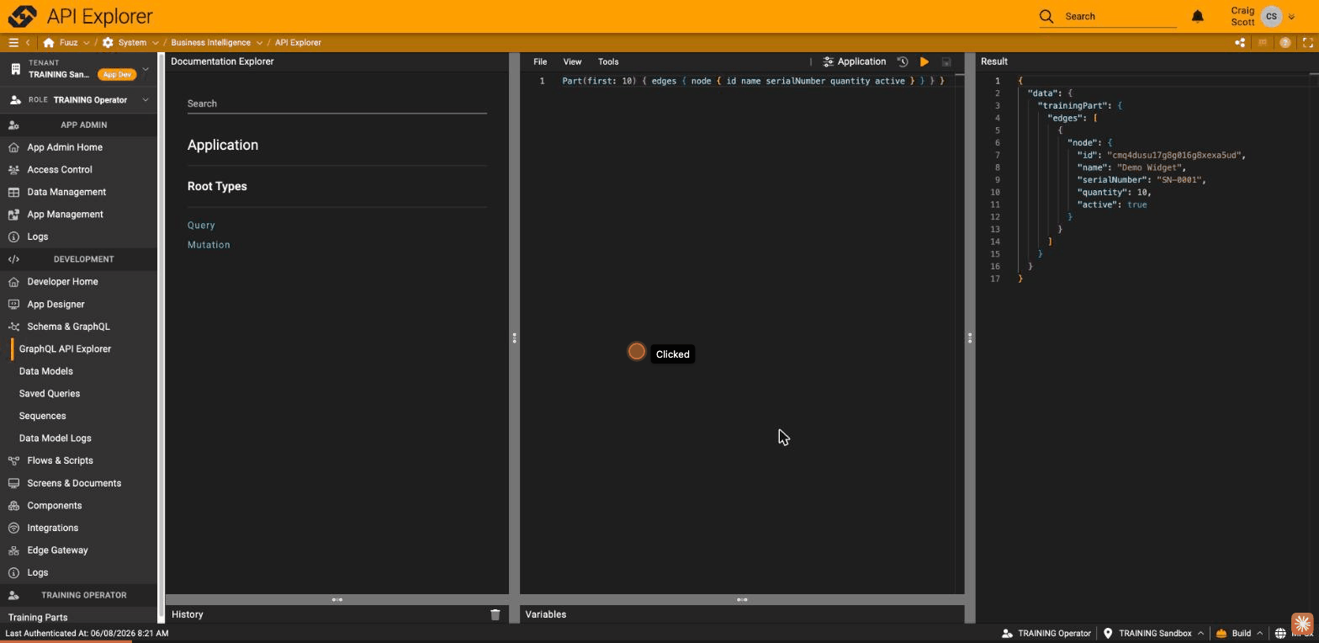The image size is (1319, 643).
Task: Click the App Dev badge
Action: pos(117,74)
